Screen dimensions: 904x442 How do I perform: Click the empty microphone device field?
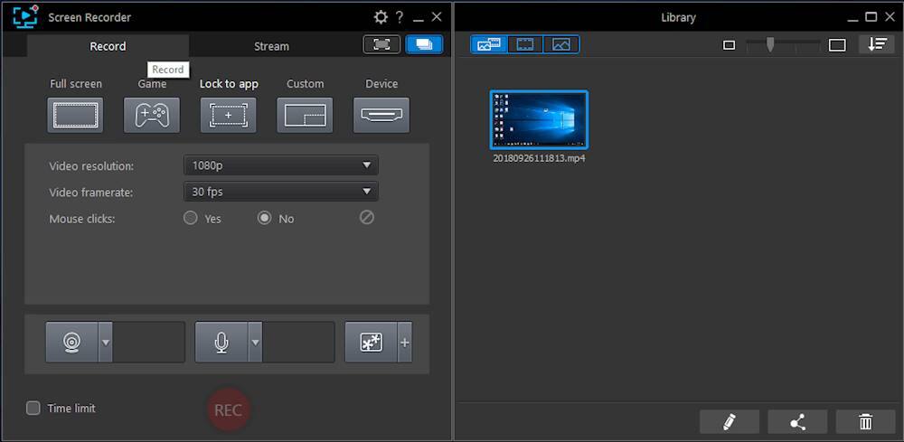298,343
